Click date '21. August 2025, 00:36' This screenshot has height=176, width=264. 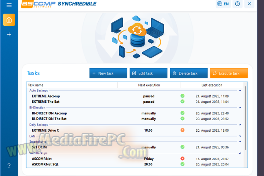click(x=212, y=147)
